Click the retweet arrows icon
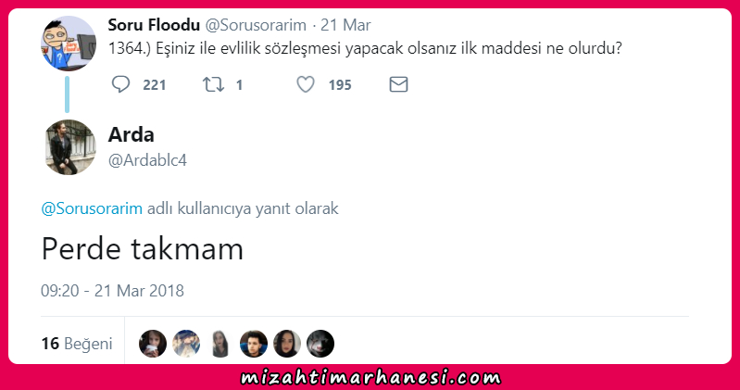This screenshot has height=390, width=740. (213, 84)
